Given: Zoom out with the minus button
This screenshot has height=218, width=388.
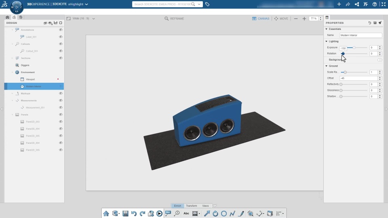Looking at the screenshot, I should point(296,19).
